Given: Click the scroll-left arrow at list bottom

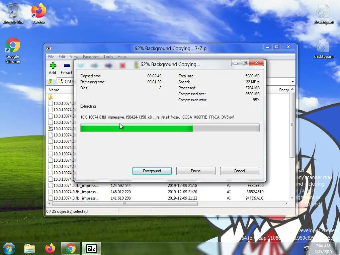Looking at the screenshot, I should (x=49, y=204).
